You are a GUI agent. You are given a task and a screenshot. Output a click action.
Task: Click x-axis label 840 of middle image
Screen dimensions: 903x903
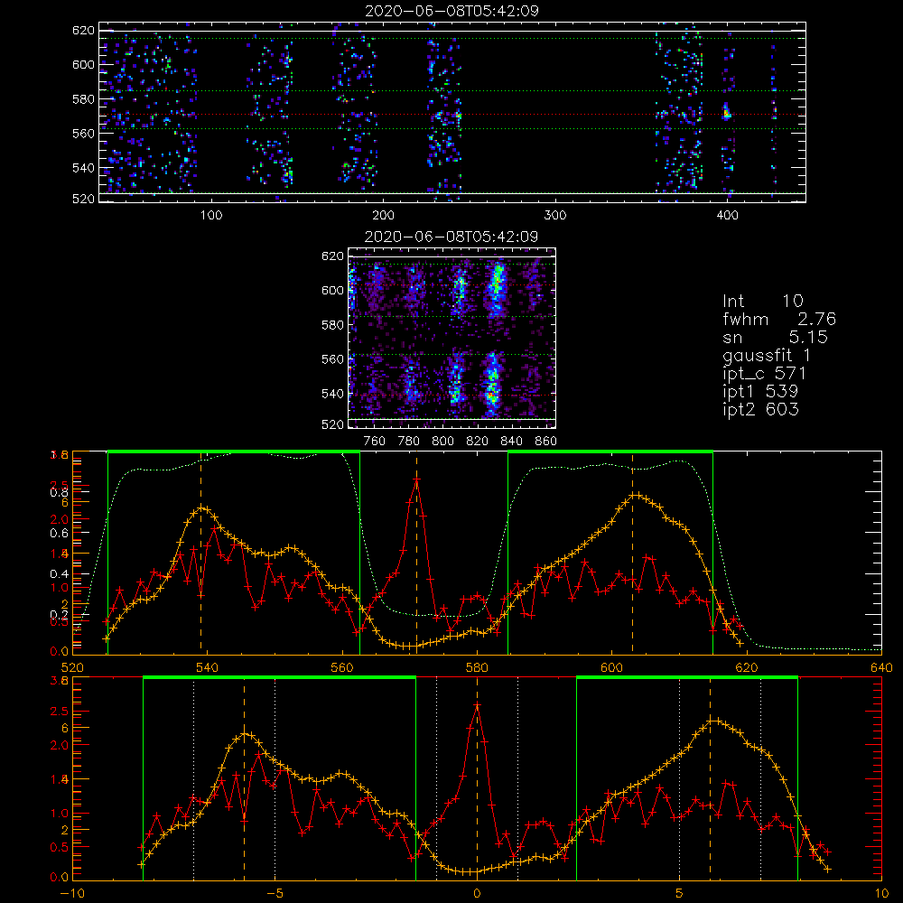[x=511, y=442]
